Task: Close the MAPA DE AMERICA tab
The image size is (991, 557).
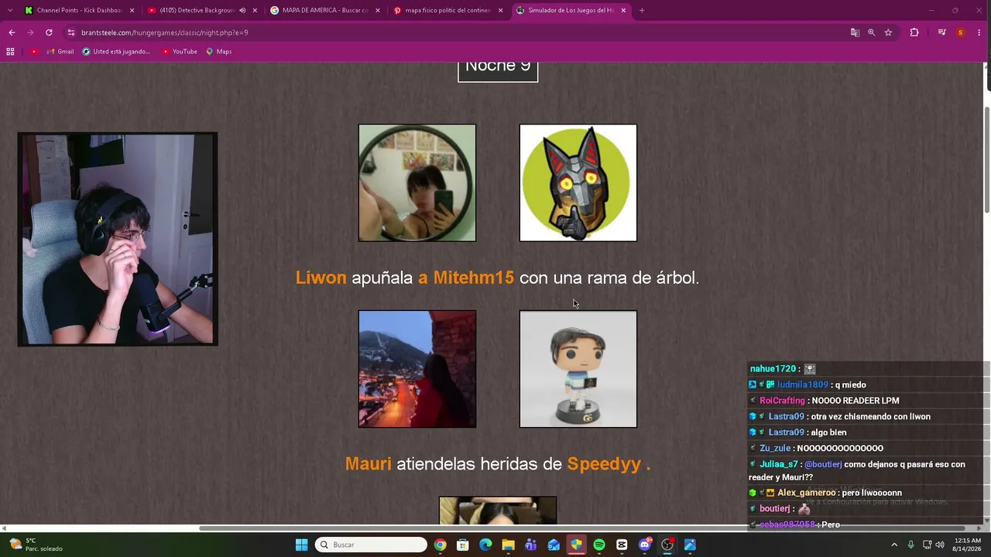Action: point(377,10)
